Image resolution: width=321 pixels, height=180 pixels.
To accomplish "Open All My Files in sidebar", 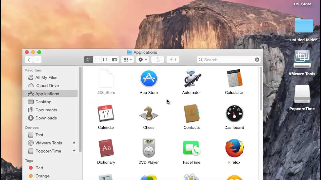I will (50, 77).
